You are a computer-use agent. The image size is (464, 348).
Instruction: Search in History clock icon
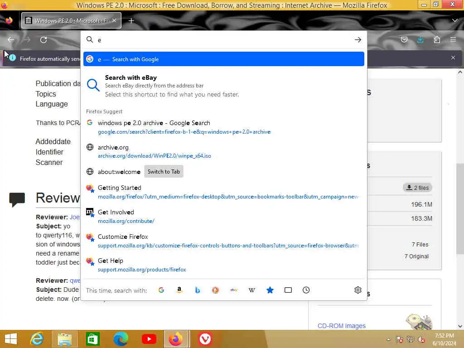306,290
